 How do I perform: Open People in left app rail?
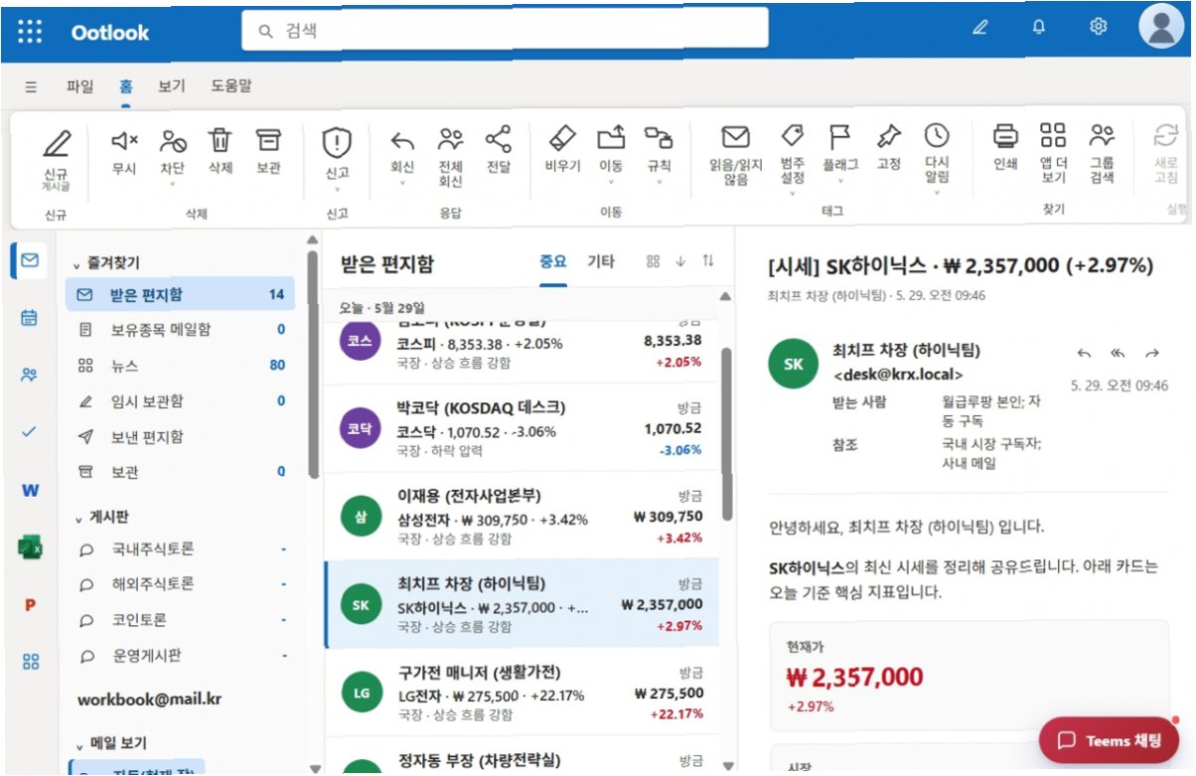pyautogui.click(x=30, y=375)
